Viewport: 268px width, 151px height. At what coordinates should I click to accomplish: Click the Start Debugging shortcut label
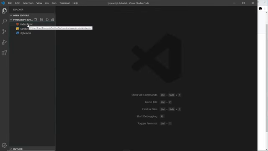coord(147,116)
